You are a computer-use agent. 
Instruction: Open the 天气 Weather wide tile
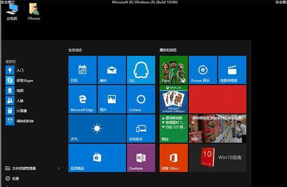97,128
